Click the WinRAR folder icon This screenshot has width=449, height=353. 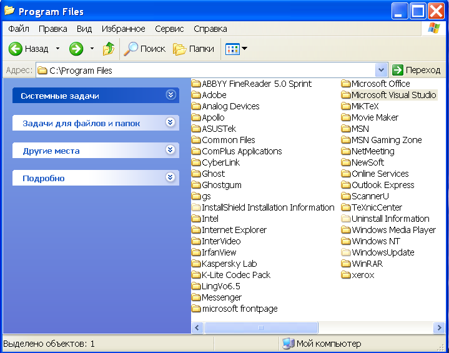click(346, 264)
